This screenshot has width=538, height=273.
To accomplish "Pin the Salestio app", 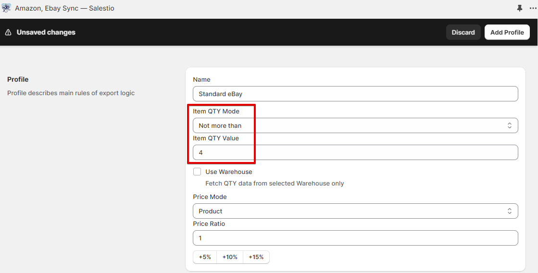I will [x=519, y=8].
